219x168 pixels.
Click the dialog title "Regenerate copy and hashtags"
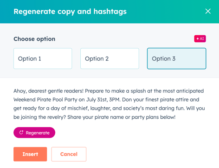[x=70, y=12]
